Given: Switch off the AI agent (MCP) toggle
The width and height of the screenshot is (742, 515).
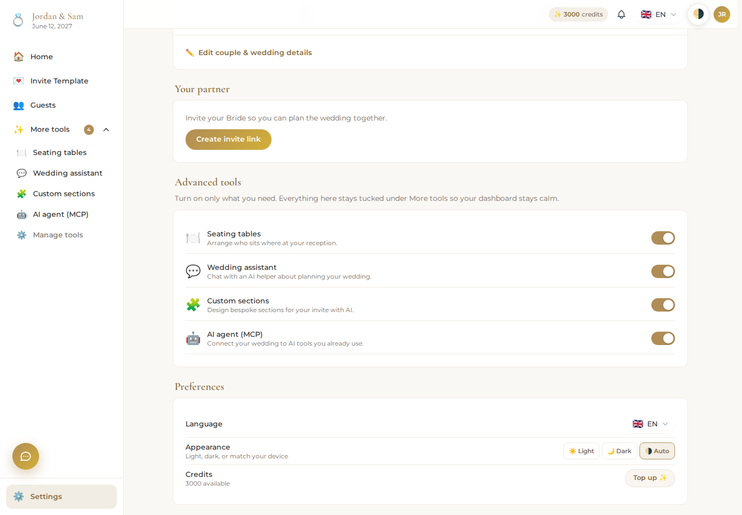Looking at the screenshot, I should pyautogui.click(x=663, y=338).
